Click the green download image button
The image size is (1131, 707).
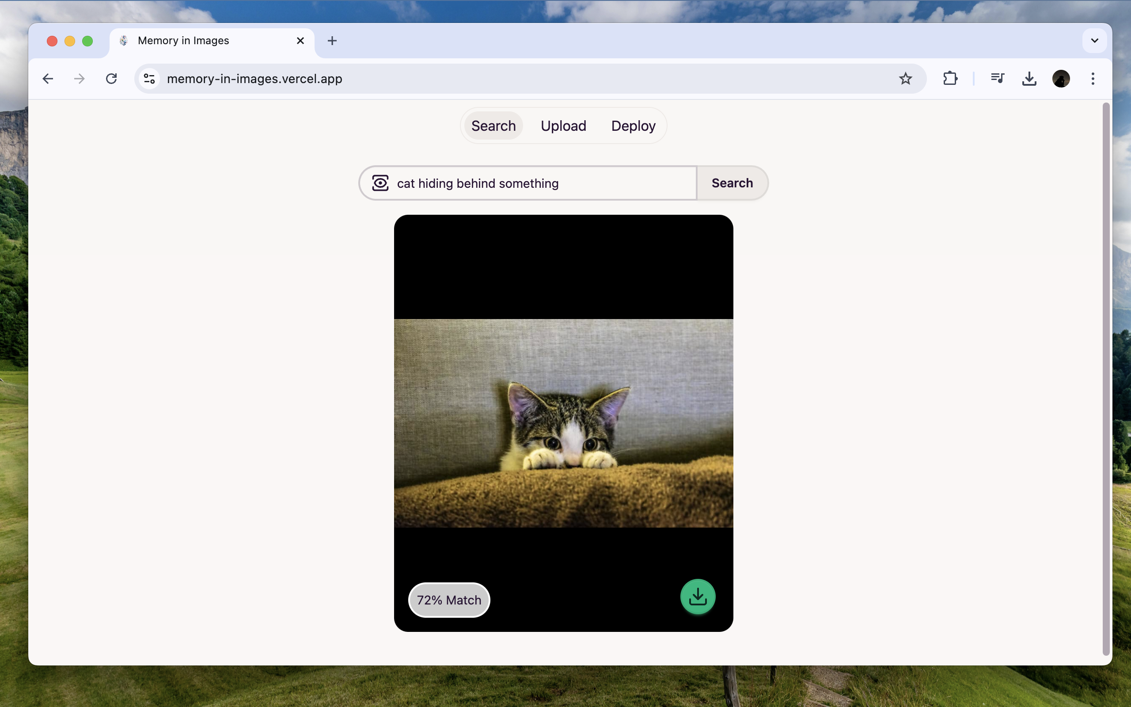click(x=697, y=597)
